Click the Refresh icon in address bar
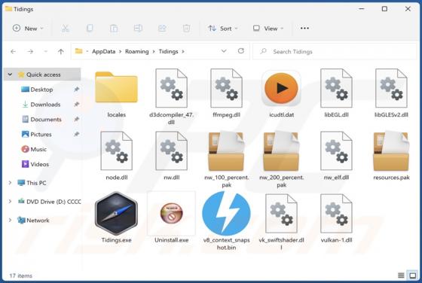Screen dimensions: 422x283 (x=241, y=51)
